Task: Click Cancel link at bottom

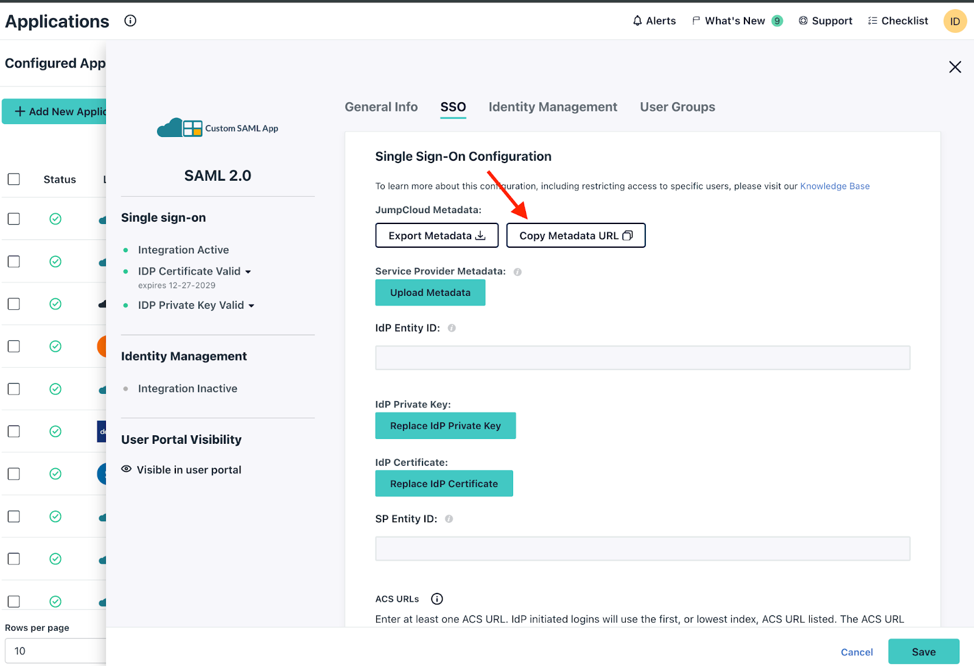Action: point(857,652)
